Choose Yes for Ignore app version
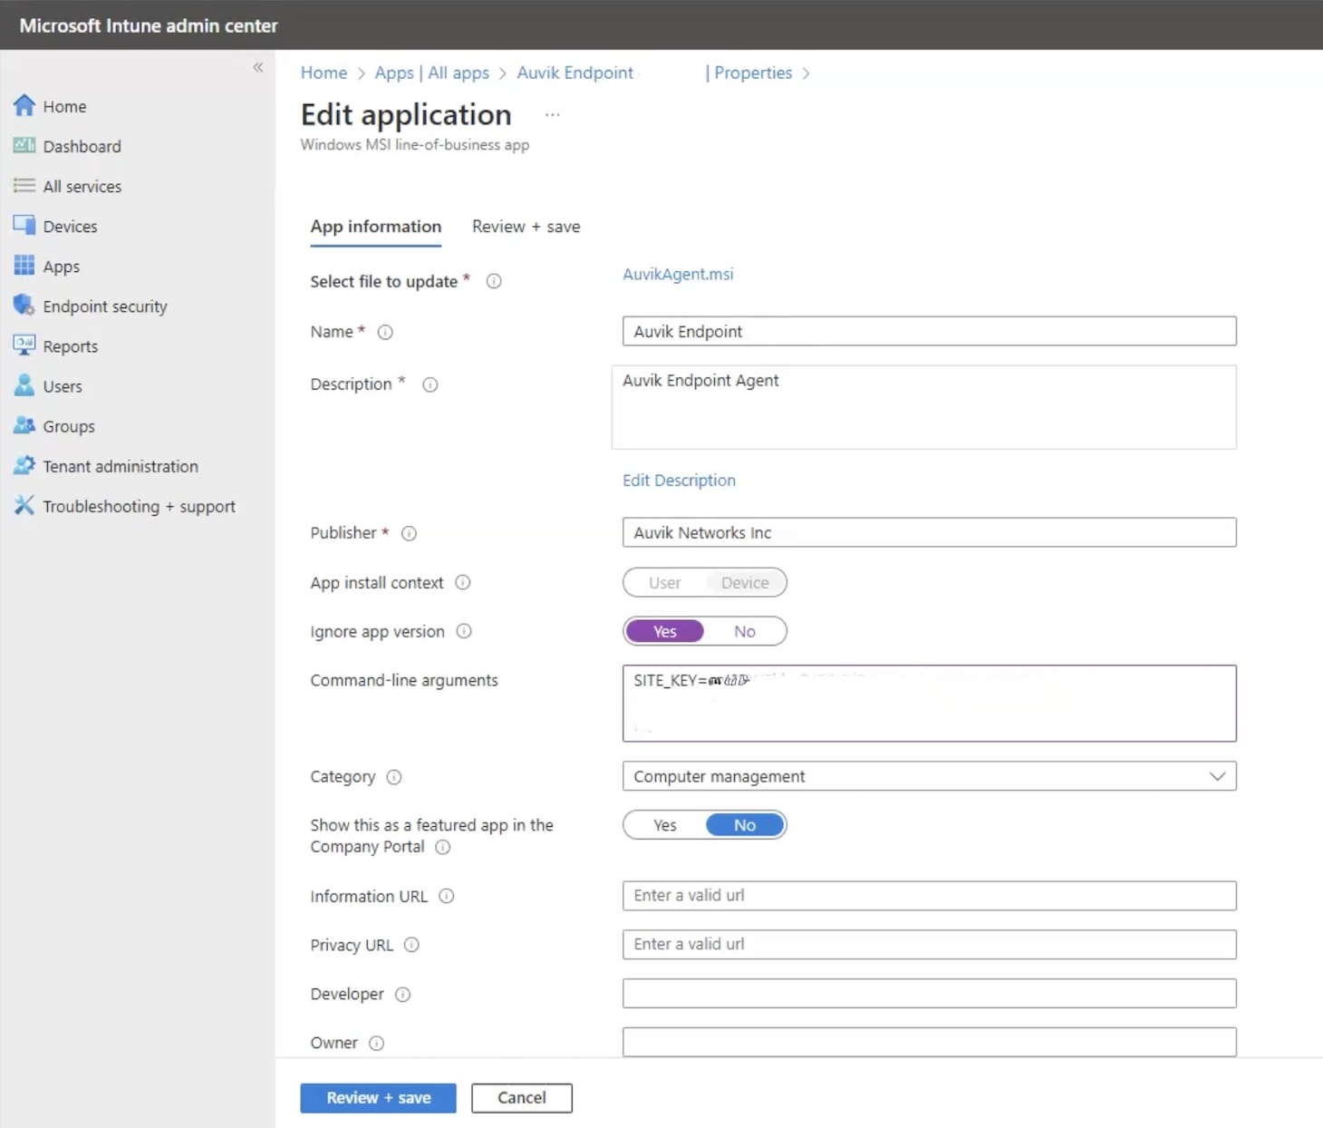The image size is (1323, 1128). 664,631
